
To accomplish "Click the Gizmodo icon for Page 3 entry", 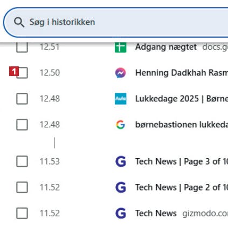I will [x=121, y=161].
